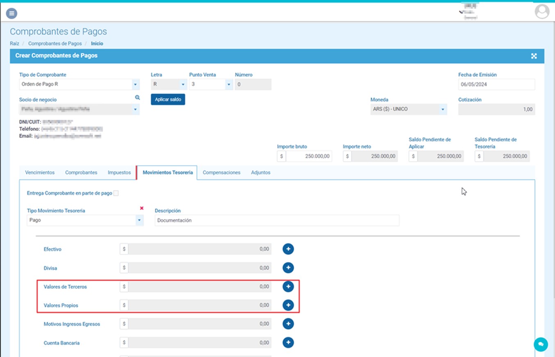555x357 pixels.
Task: Add Divisa entry with plus button
Action: [288, 268]
